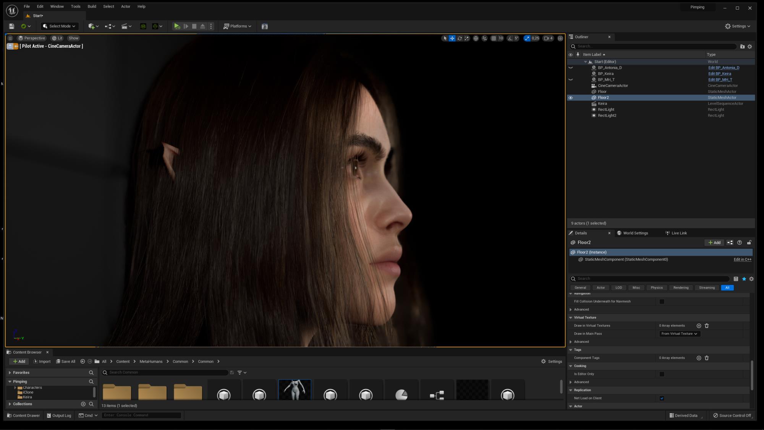The height and width of the screenshot is (430, 764).
Task: Add element to Draw in Virtual Textures array
Action: pos(699,326)
